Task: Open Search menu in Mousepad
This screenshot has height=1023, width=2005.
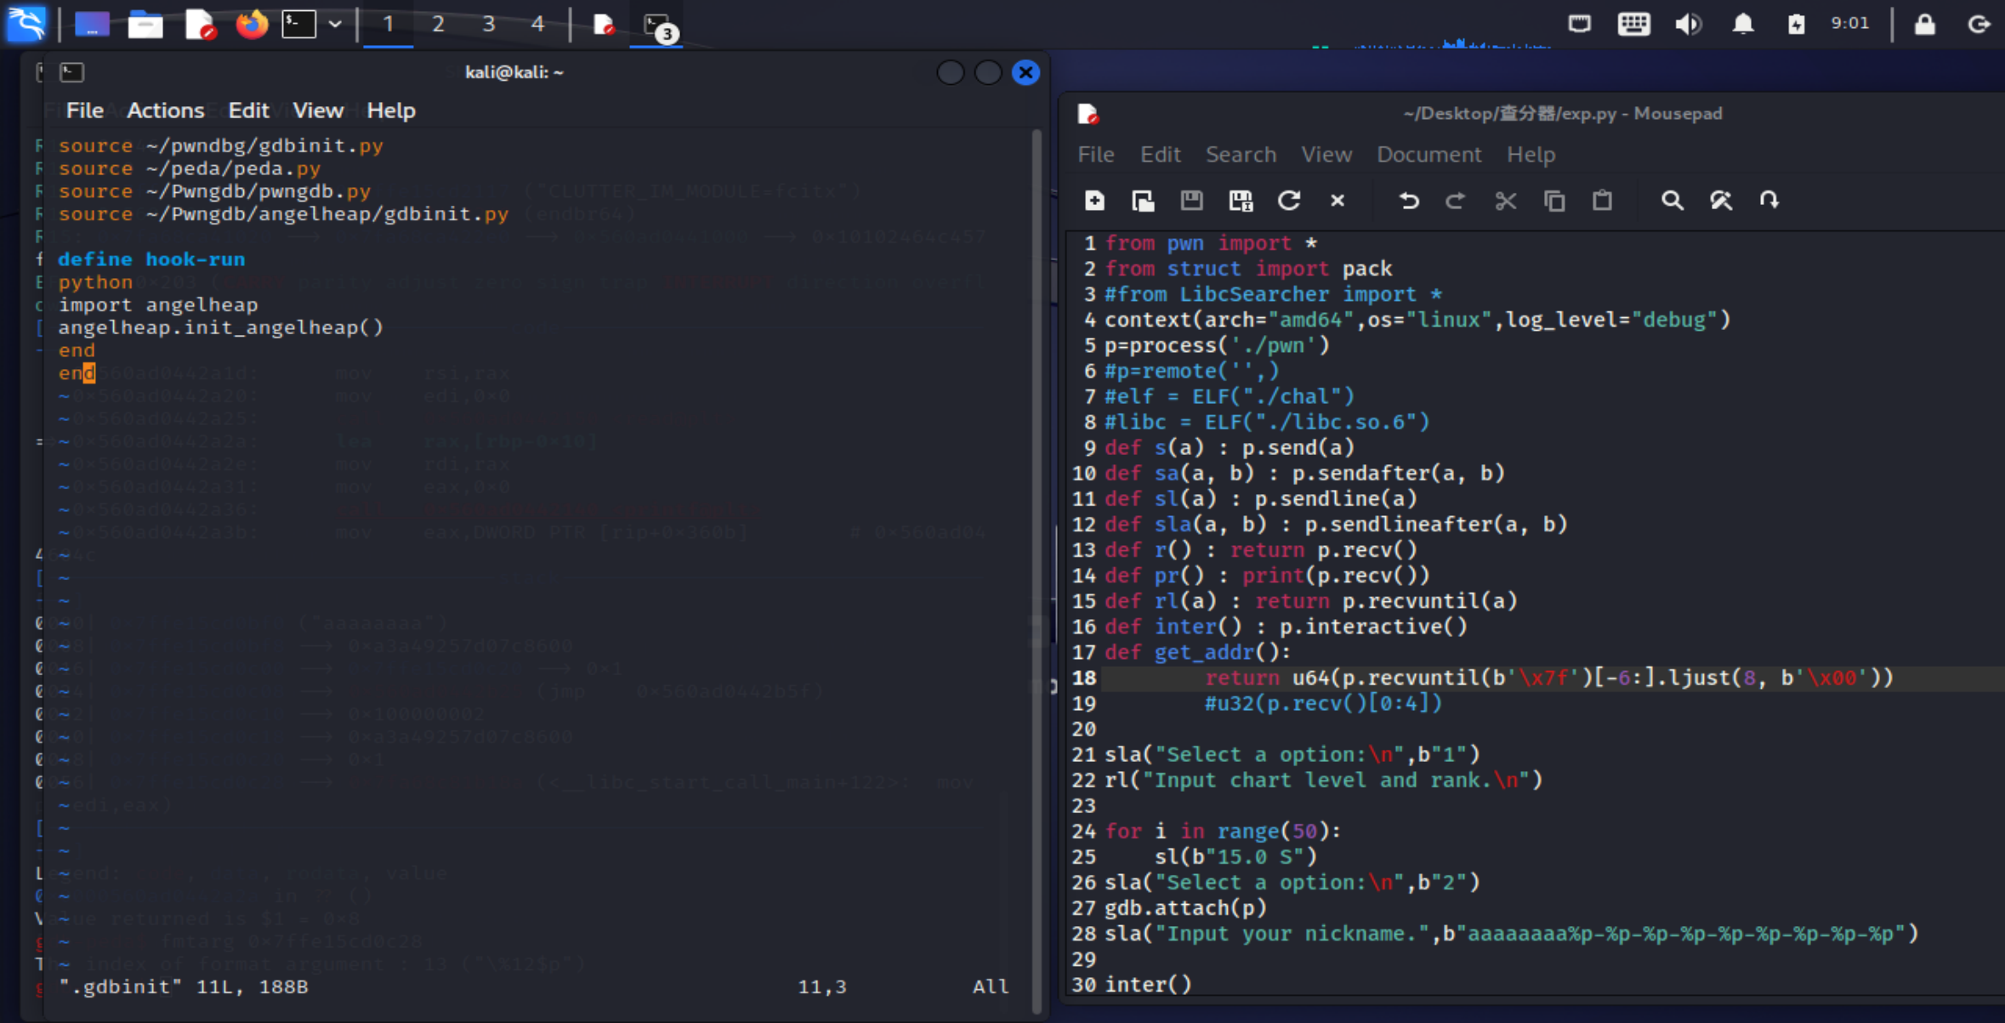Action: [x=1241, y=155]
